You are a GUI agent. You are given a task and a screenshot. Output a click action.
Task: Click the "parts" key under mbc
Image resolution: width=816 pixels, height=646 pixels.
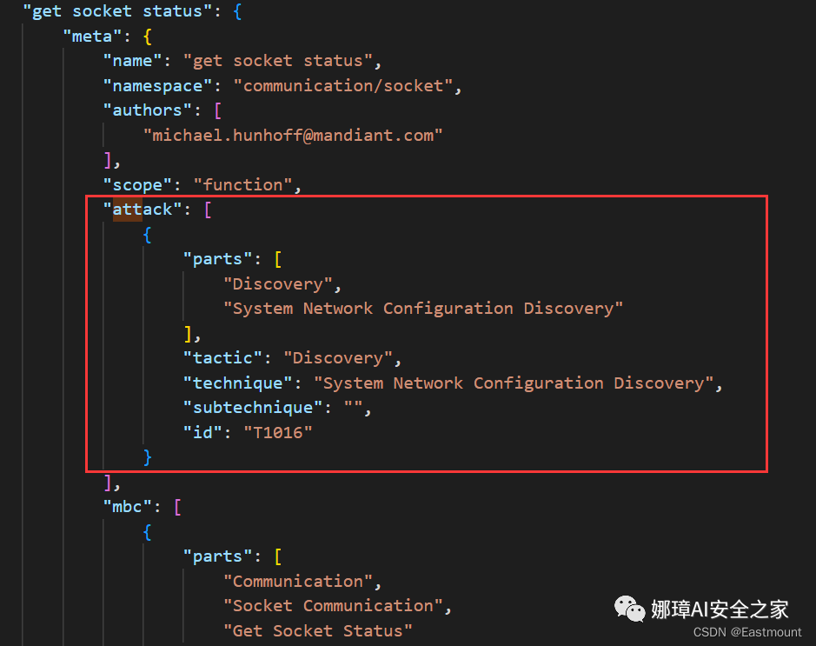(217, 556)
